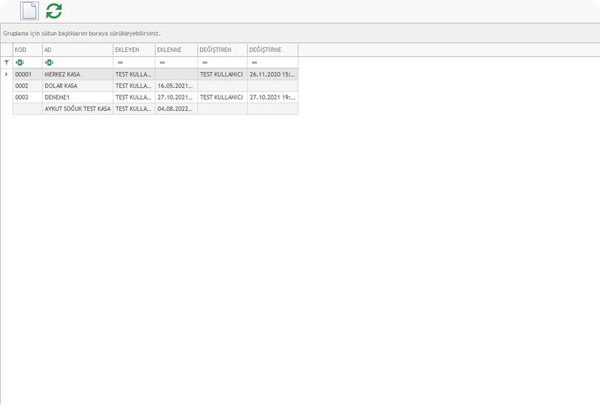Screen dimensions: 600x415
Task: Sort by AD column header
Action: pyautogui.click(x=78, y=50)
